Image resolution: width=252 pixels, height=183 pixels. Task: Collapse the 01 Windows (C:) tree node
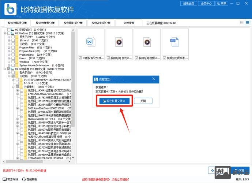[x=5, y=33]
